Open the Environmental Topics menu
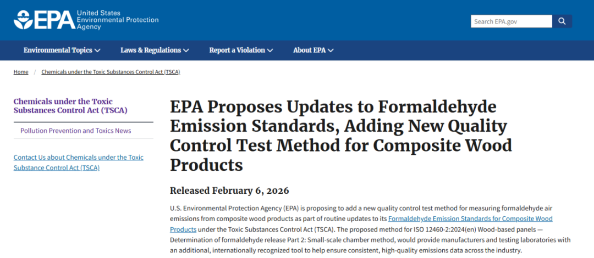 click(x=58, y=50)
